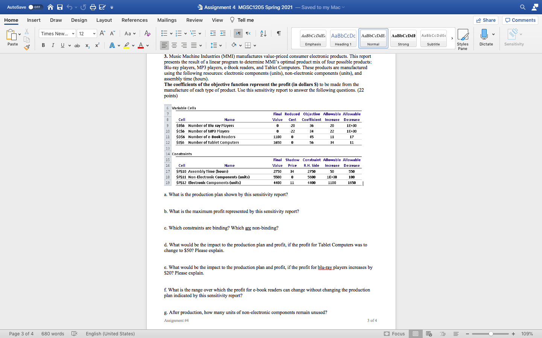Toggle bold formatting
The image size is (542, 338).
click(43, 45)
